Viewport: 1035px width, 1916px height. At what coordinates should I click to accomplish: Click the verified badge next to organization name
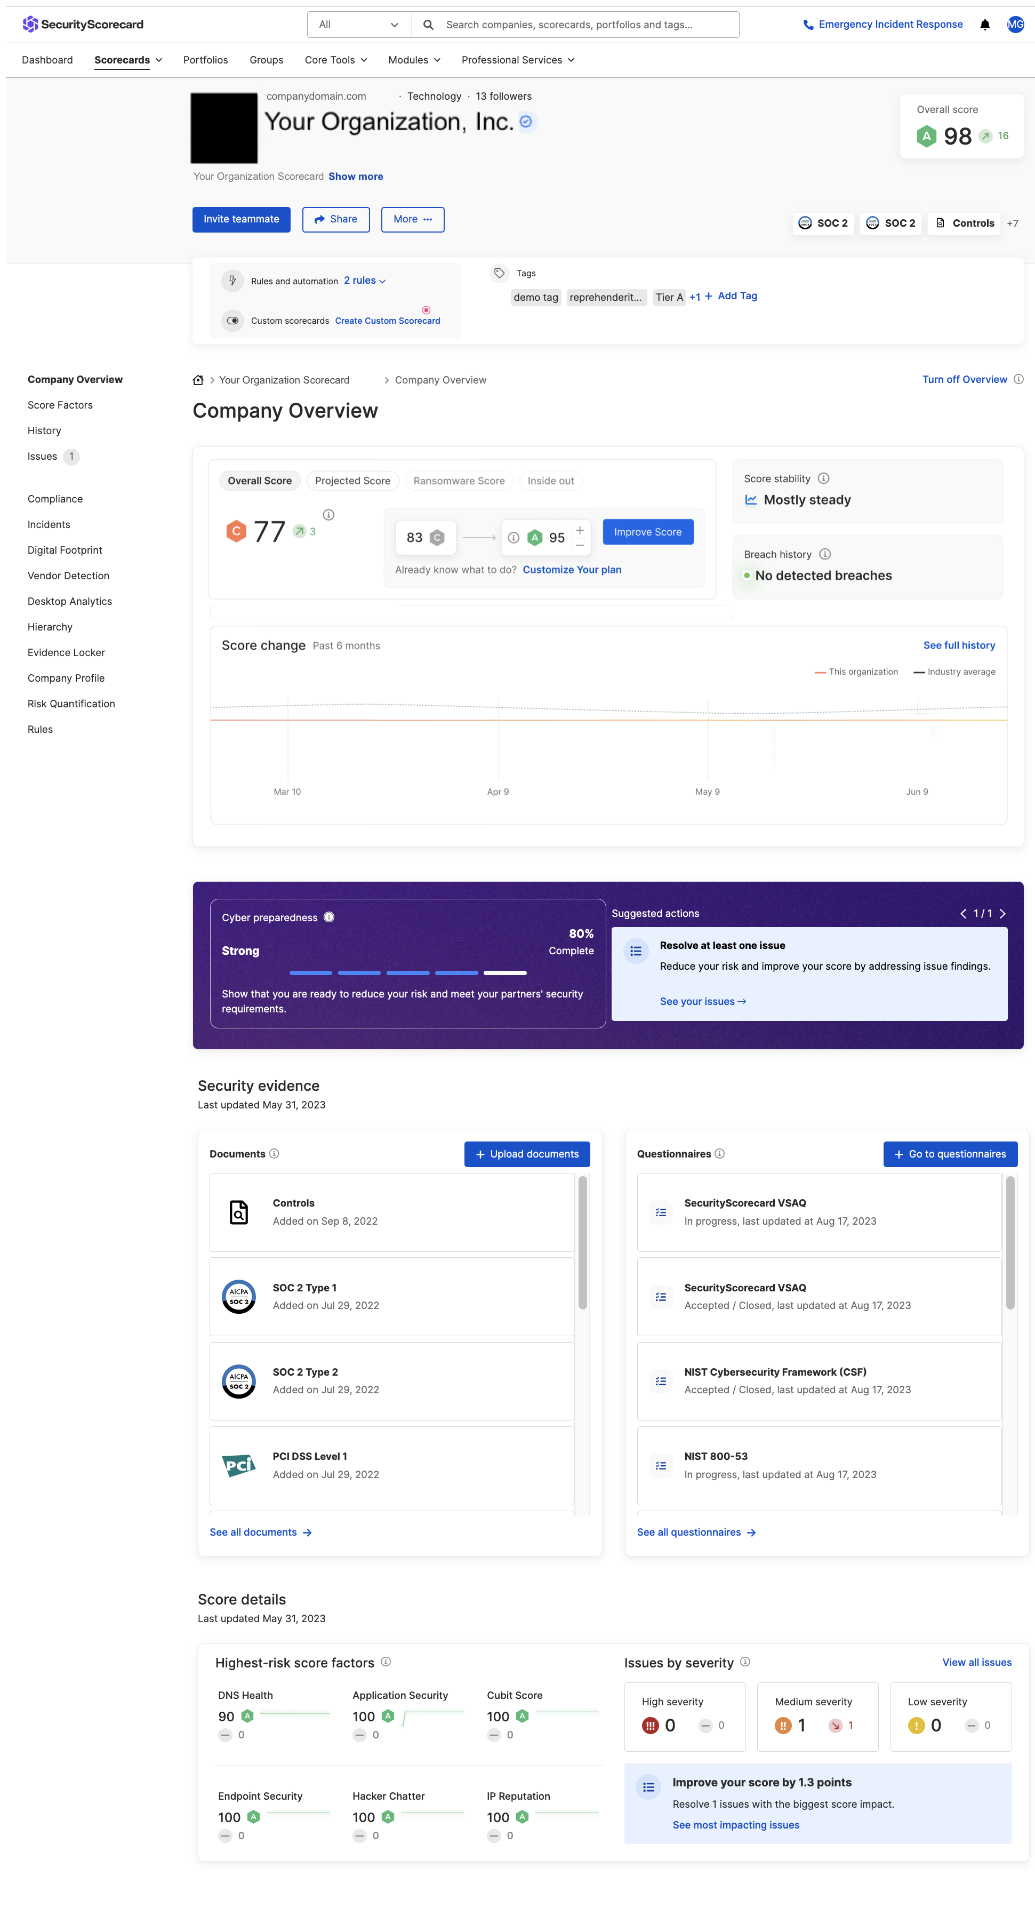[526, 121]
